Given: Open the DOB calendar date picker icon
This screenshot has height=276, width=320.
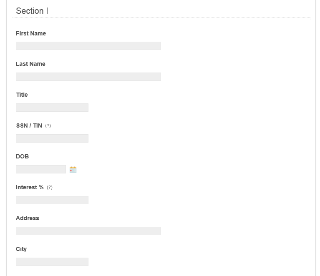Looking at the screenshot, I should point(73,170).
